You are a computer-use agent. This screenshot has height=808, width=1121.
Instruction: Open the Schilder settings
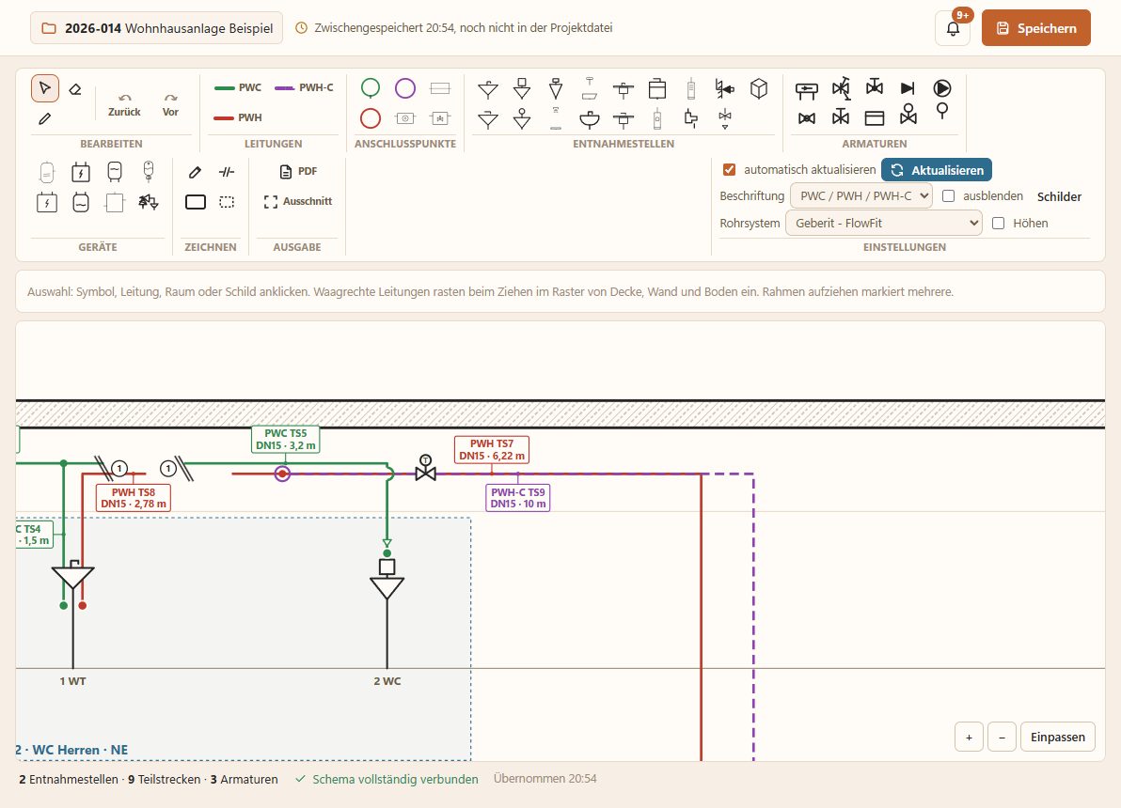pyautogui.click(x=1059, y=196)
